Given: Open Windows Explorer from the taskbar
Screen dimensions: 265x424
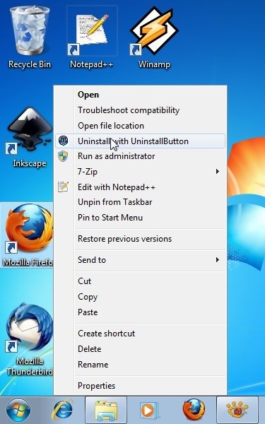Looking at the screenshot, I should [106, 410].
